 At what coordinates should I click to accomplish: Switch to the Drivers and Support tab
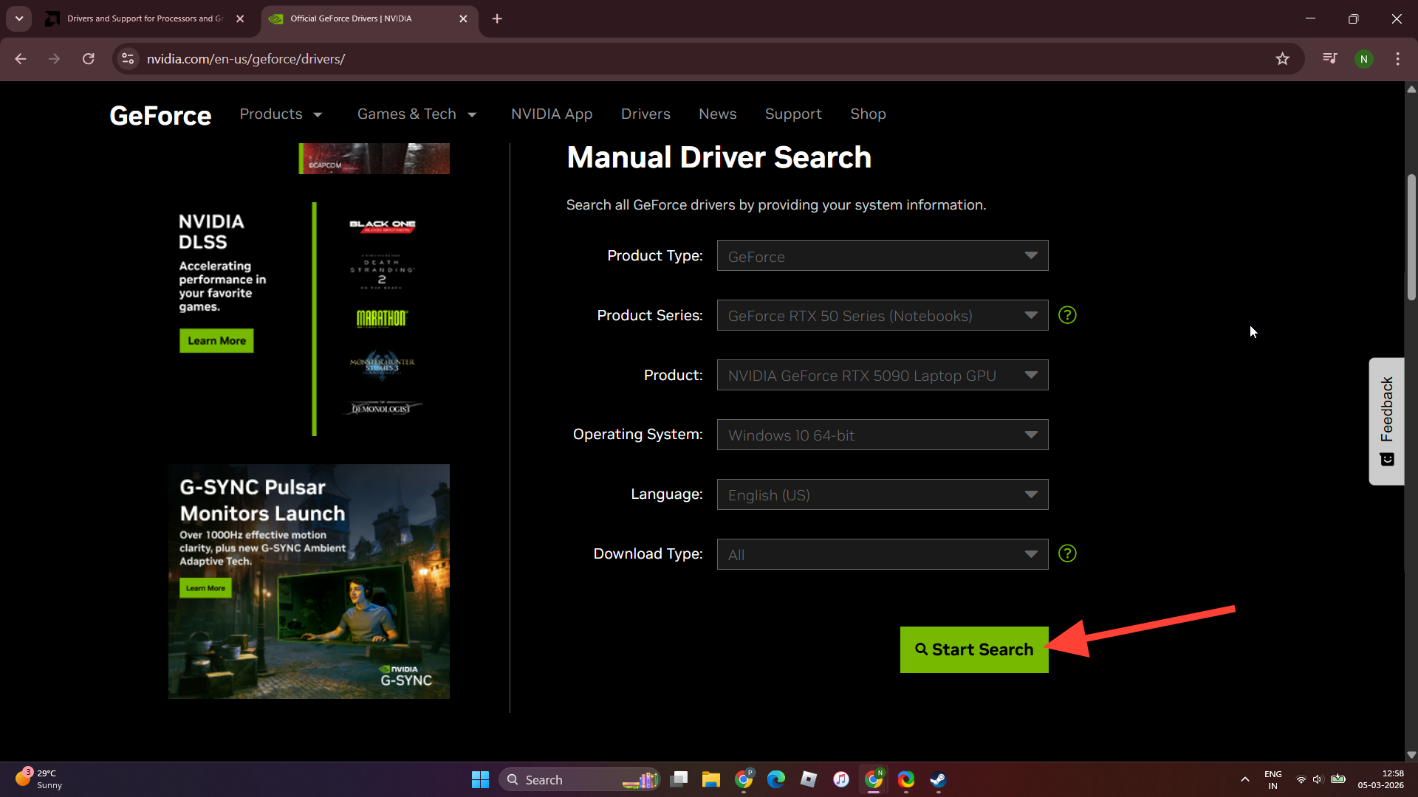click(144, 18)
